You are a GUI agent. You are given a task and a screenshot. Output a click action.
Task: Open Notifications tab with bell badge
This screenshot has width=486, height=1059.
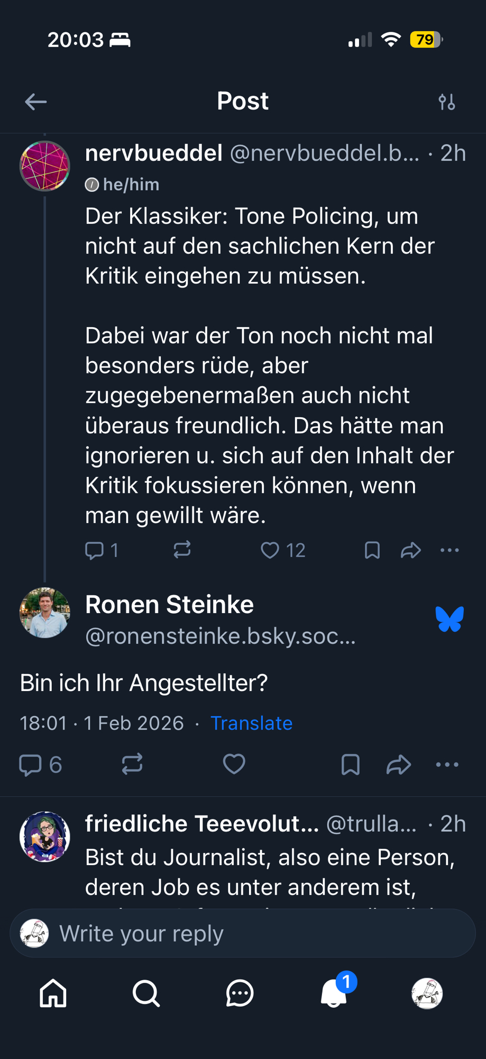click(x=334, y=993)
